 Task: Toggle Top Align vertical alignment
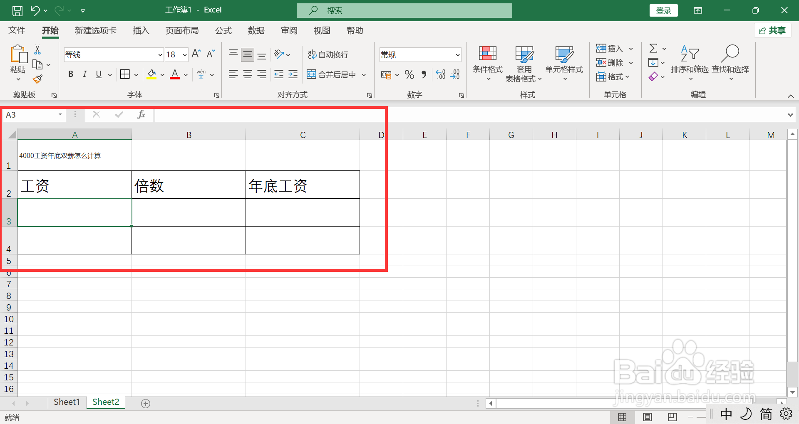[233, 54]
